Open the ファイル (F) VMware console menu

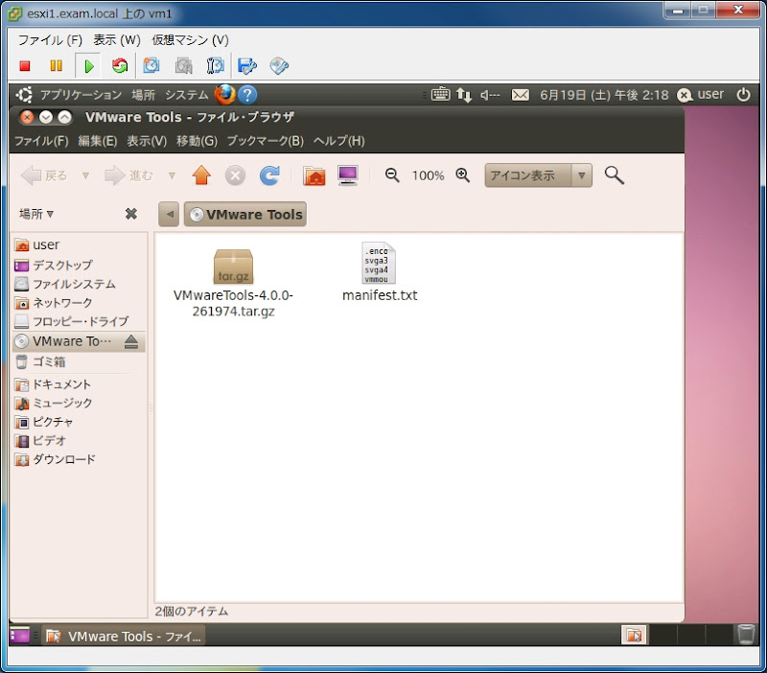coord(50,39)
